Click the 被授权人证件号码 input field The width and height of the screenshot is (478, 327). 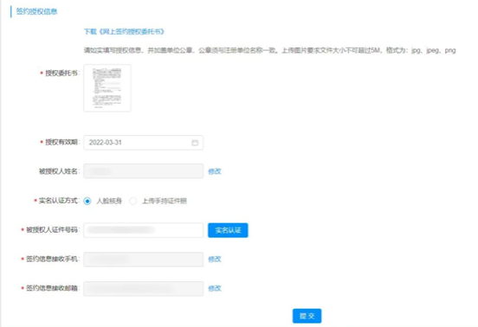click(144, 230)
